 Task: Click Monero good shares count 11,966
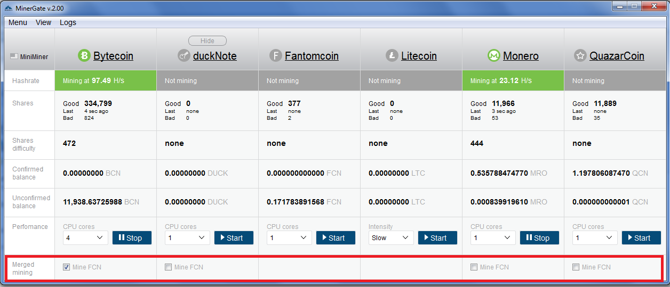coord(504,103)
